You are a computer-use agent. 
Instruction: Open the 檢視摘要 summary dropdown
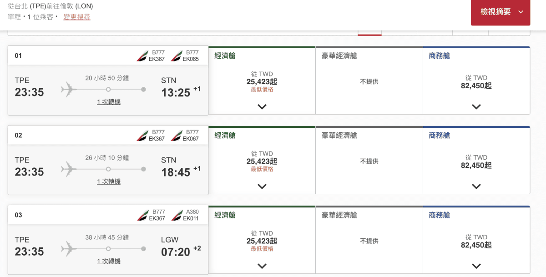[500, 12]
